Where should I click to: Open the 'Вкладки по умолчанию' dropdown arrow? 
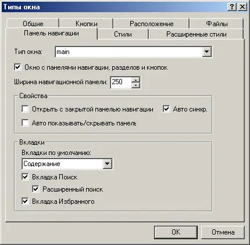click(x=108, y=164)
